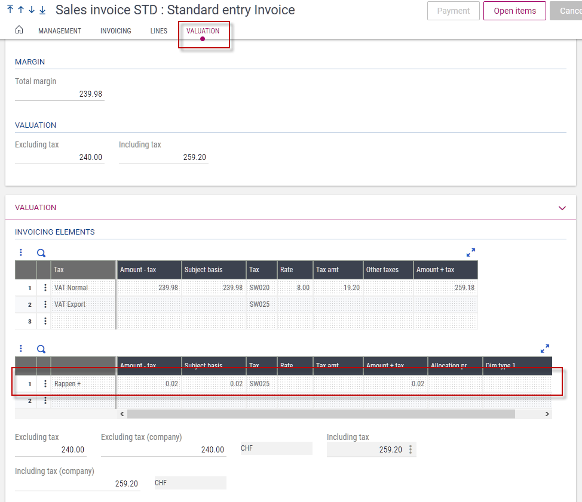Screen dimensions: 582x502
Task: Open row actions for Rappen + line
Action: coord(45,384)
